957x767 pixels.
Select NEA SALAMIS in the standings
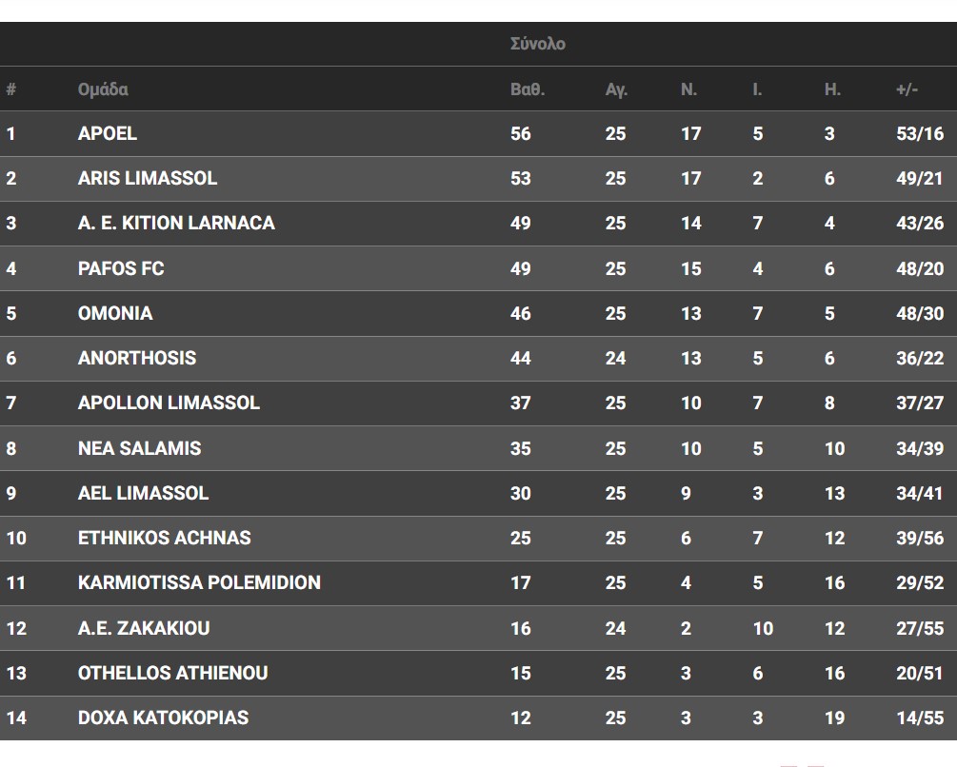(x=140, y=448)
